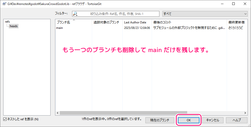Sort by 最後のコミット column header
Image resolution: width=251 pixels, height=127 pixels.
pyautogui.click(x=189, y=22)
